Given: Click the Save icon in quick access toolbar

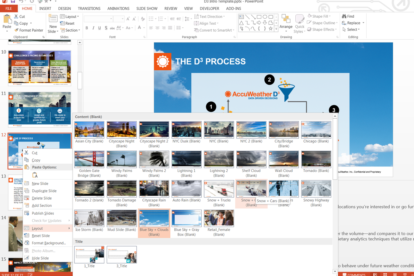Looking at the screenshot, I should (x=13, y=2).
